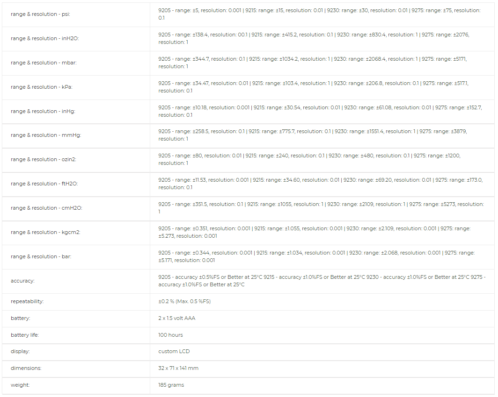Click the 'custom LCD' display value
Screen dimensions: 498x397
coord(174,352)
